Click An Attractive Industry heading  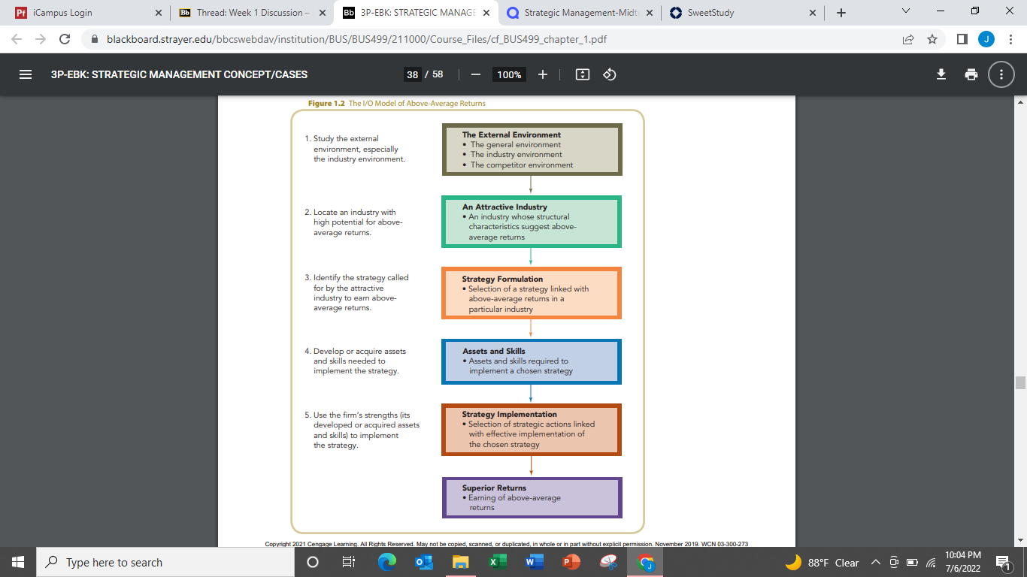click(x=504, y=207)
